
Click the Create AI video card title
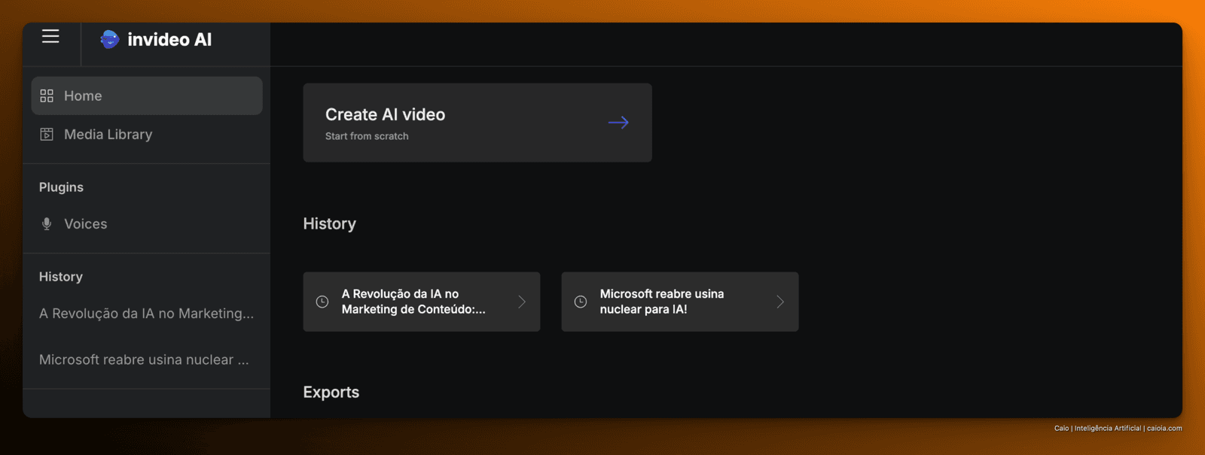pos(385,114)
